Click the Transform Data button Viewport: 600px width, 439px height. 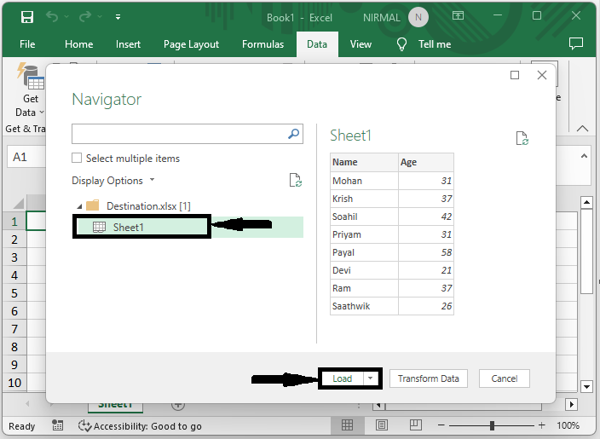click(x=429, y=378)
